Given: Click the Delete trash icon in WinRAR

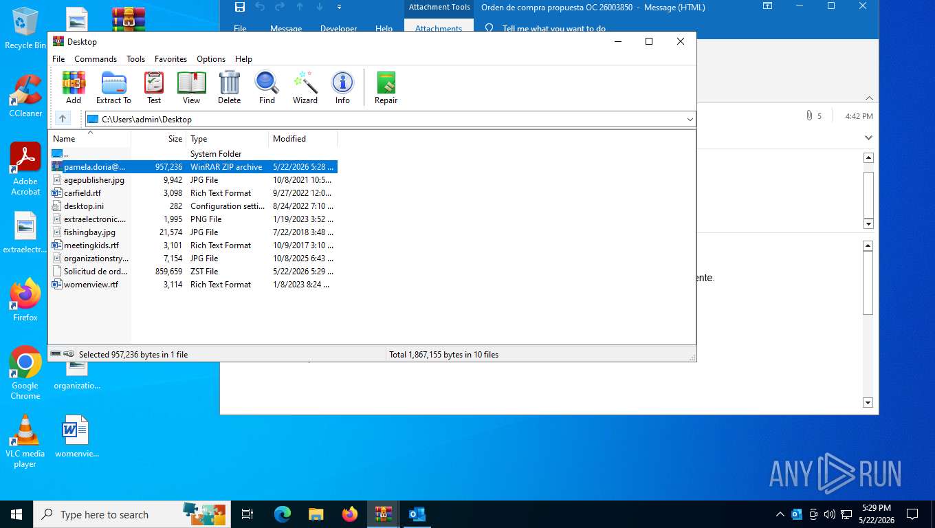Looking at the screenshot, I should 229,87.
